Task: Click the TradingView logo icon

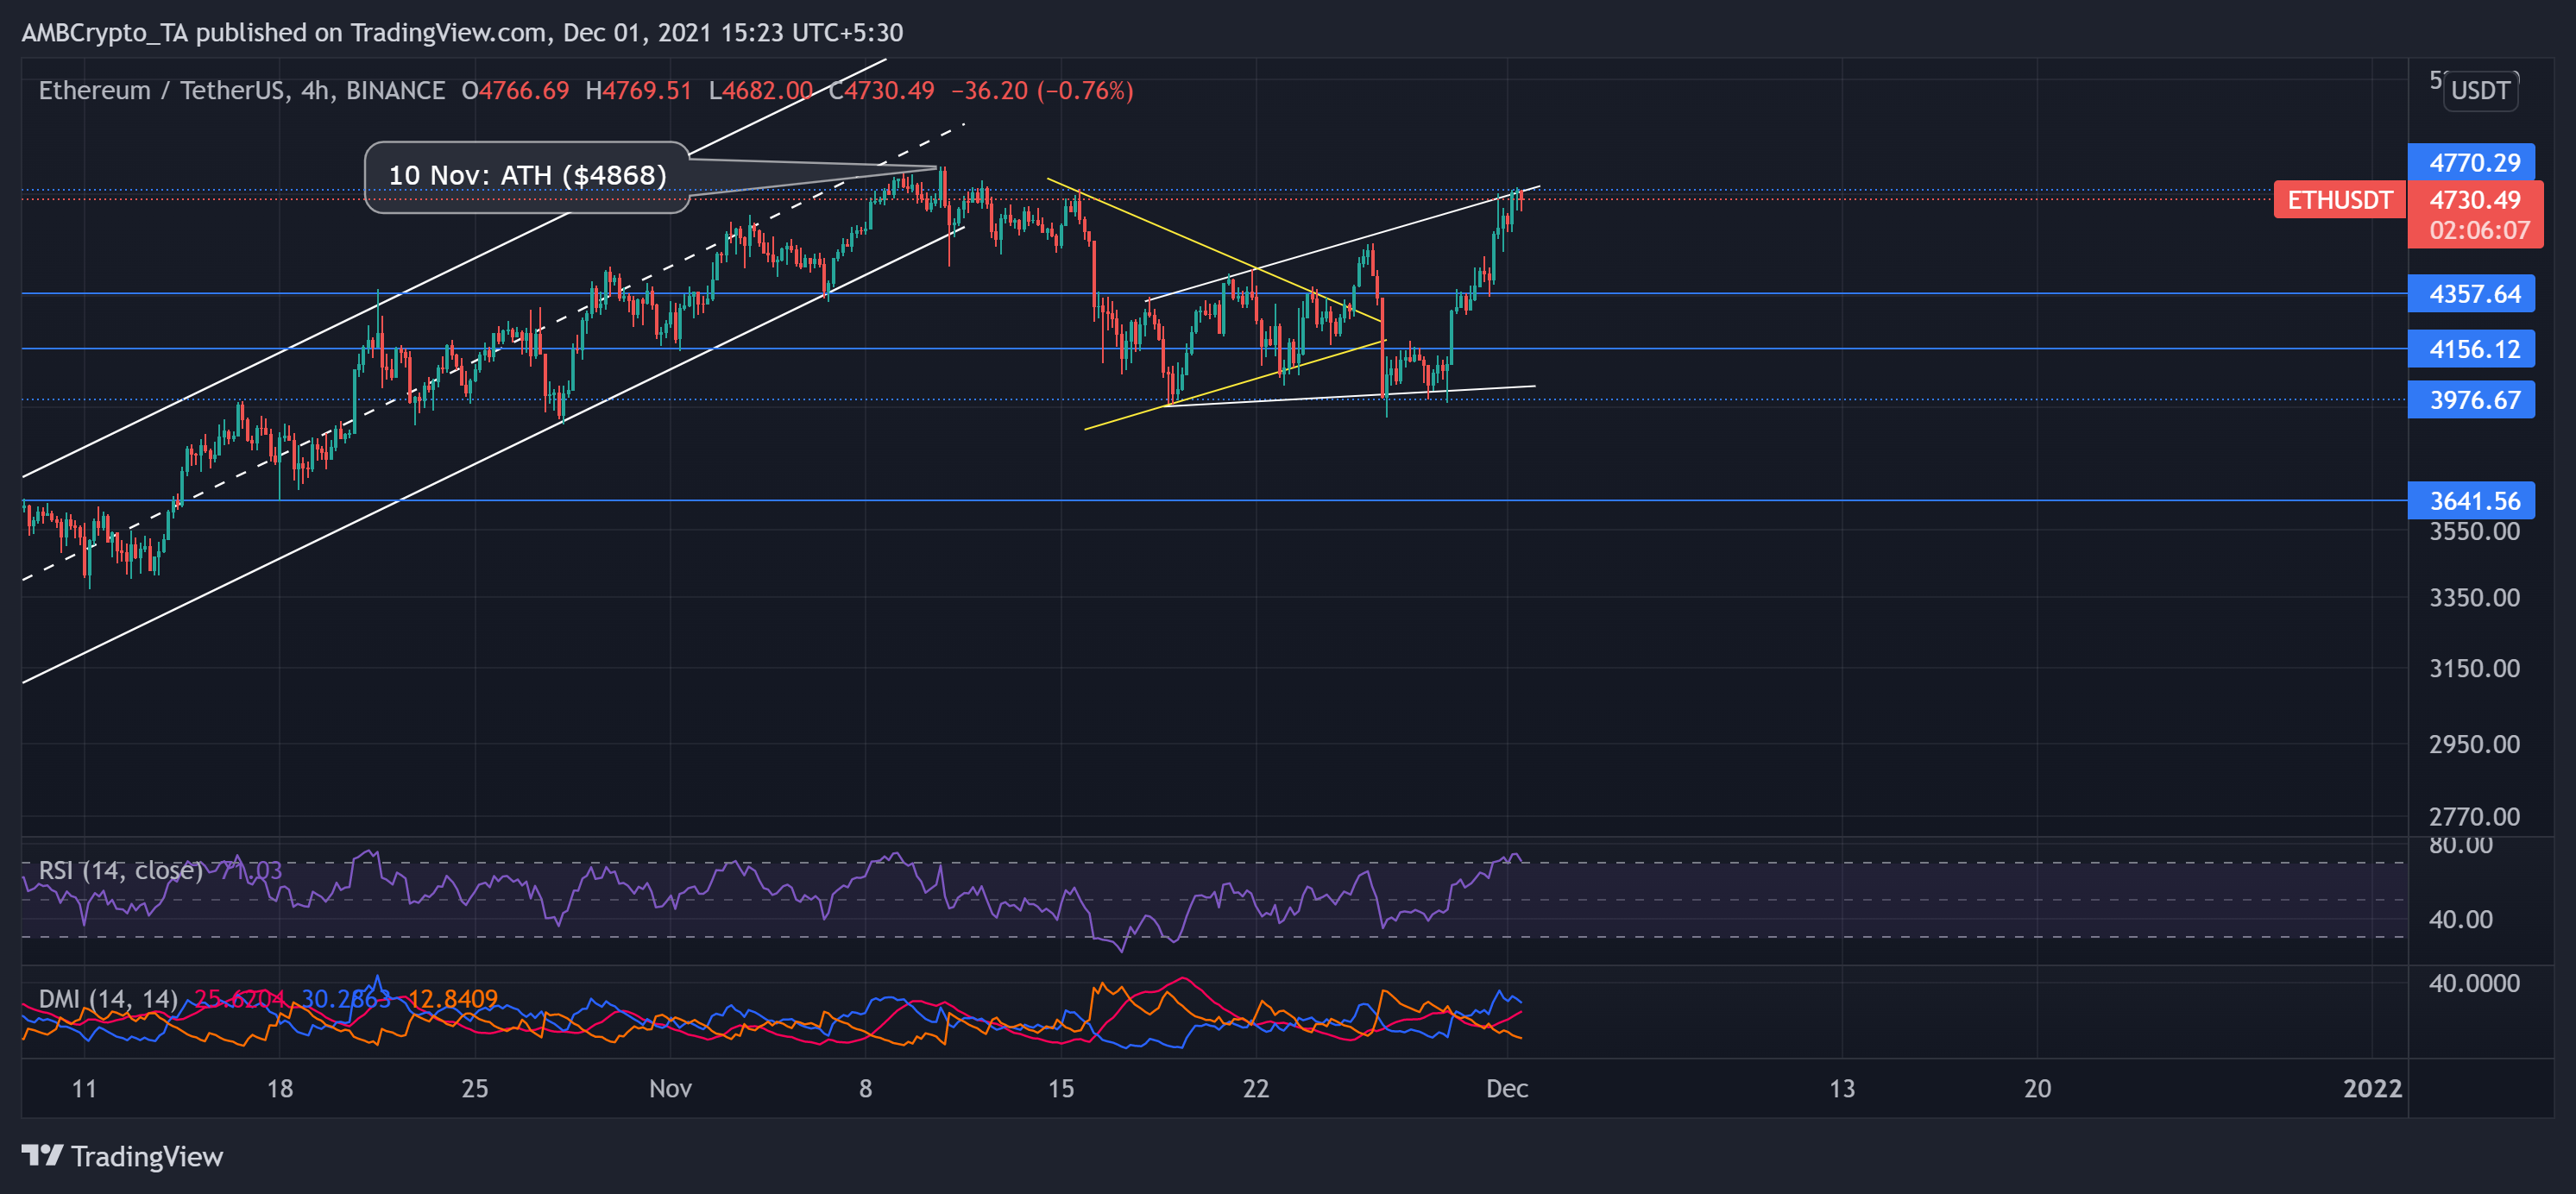Action: (x=42, y=1155)
